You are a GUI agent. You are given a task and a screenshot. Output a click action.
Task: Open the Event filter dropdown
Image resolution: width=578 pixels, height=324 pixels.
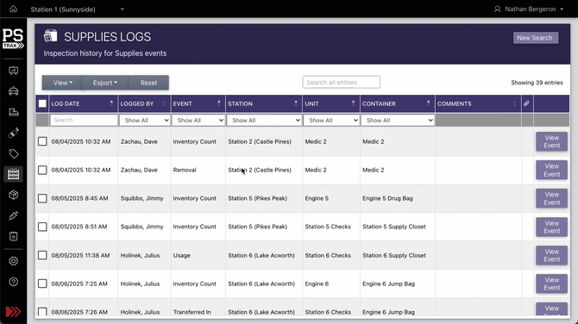pyautogui.click(x=198, y=120)
